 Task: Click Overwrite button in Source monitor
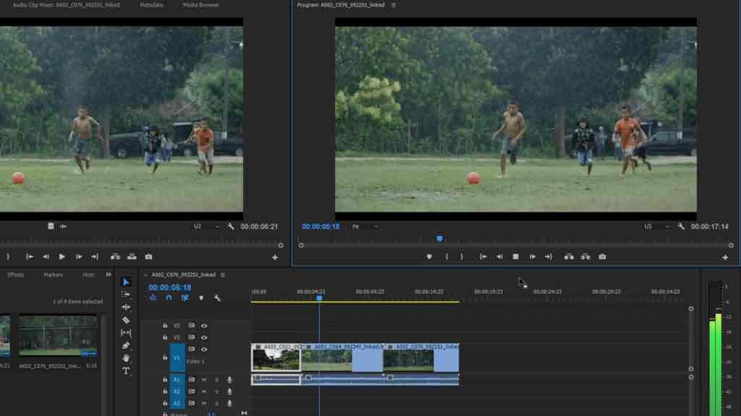(132, 257)
